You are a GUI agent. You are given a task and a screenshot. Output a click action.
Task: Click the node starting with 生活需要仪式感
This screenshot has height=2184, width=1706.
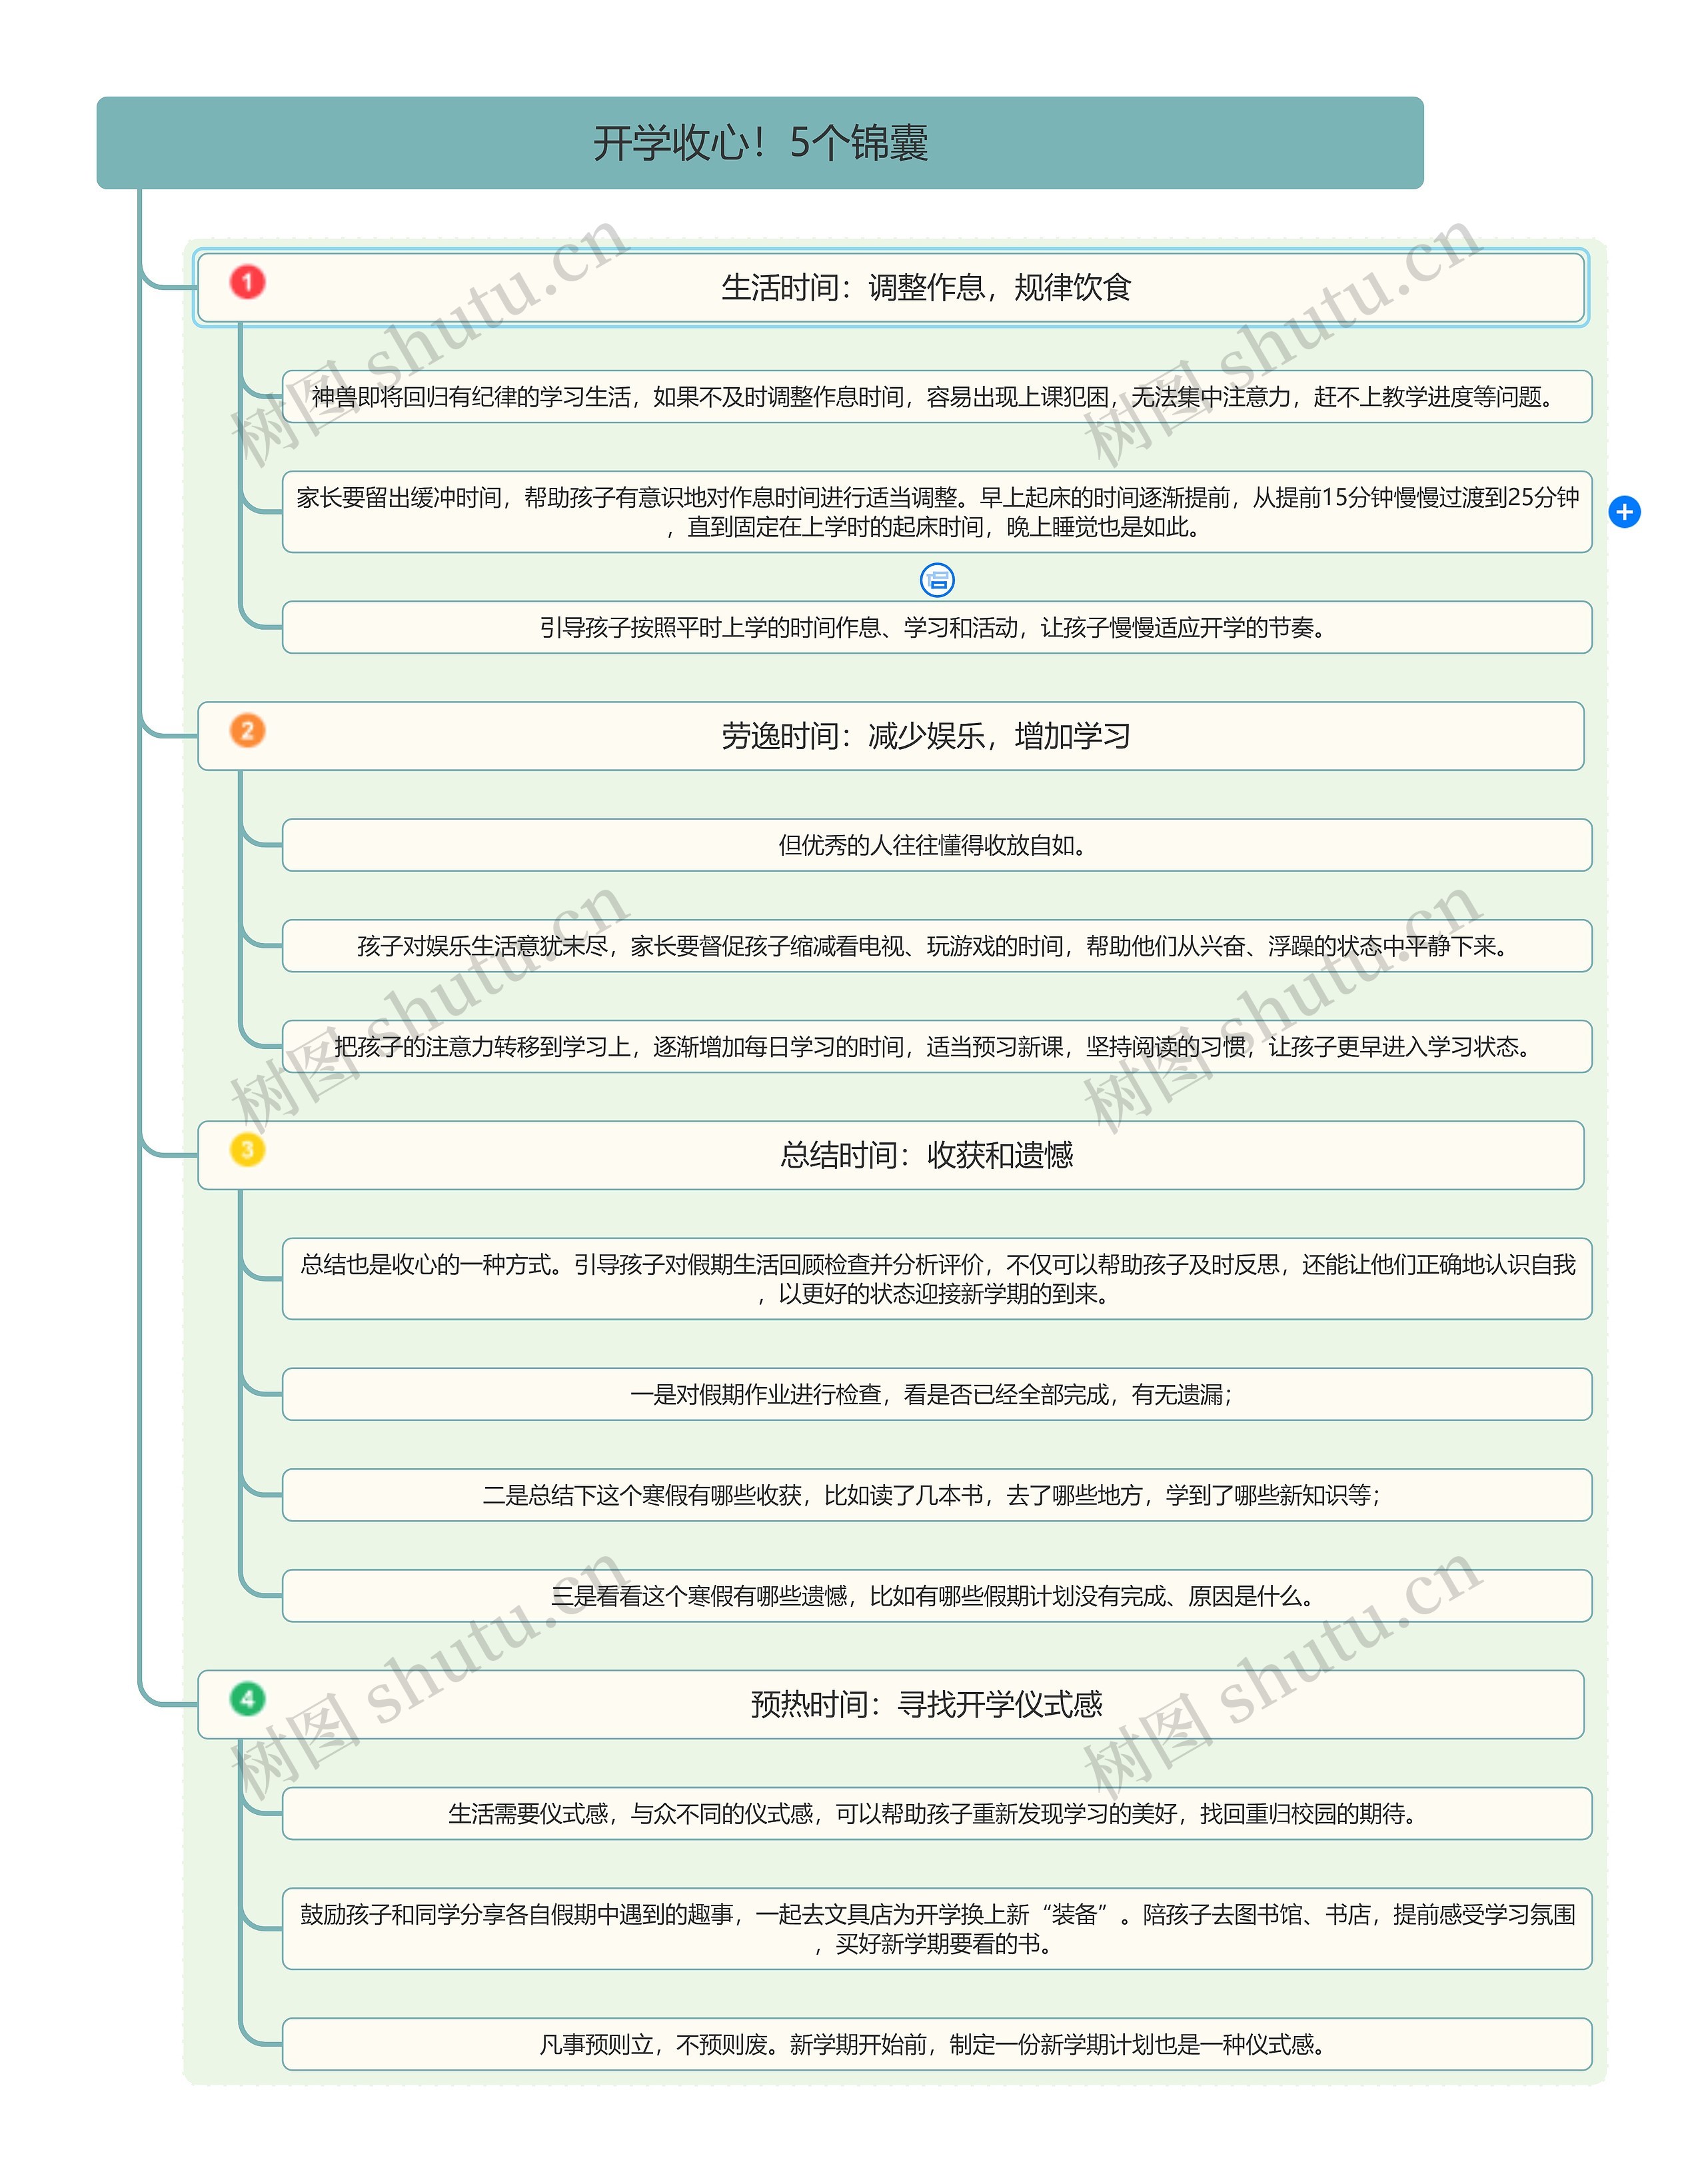coord(937,1814)
